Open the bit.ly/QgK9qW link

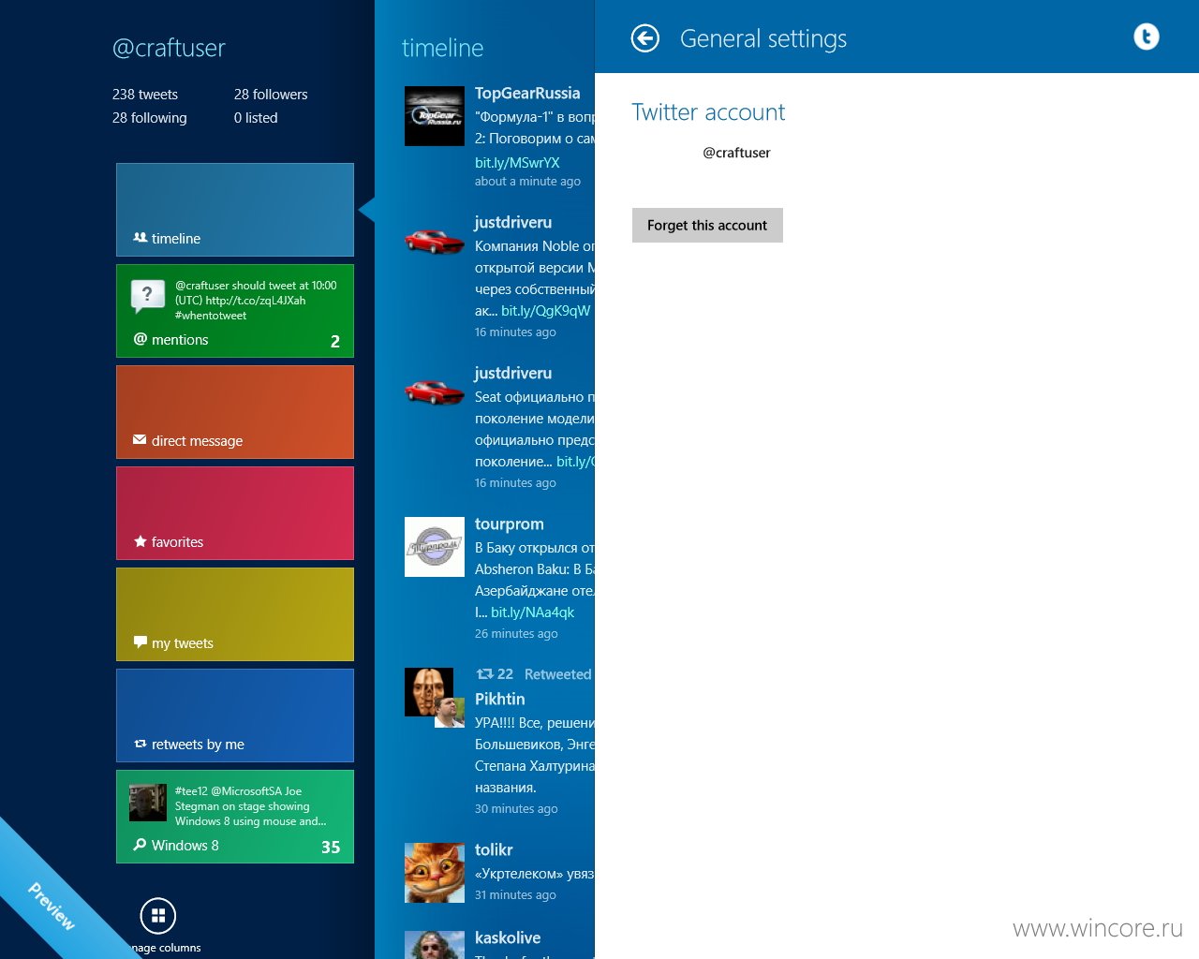pyautogui.click(x=546, y=311)
